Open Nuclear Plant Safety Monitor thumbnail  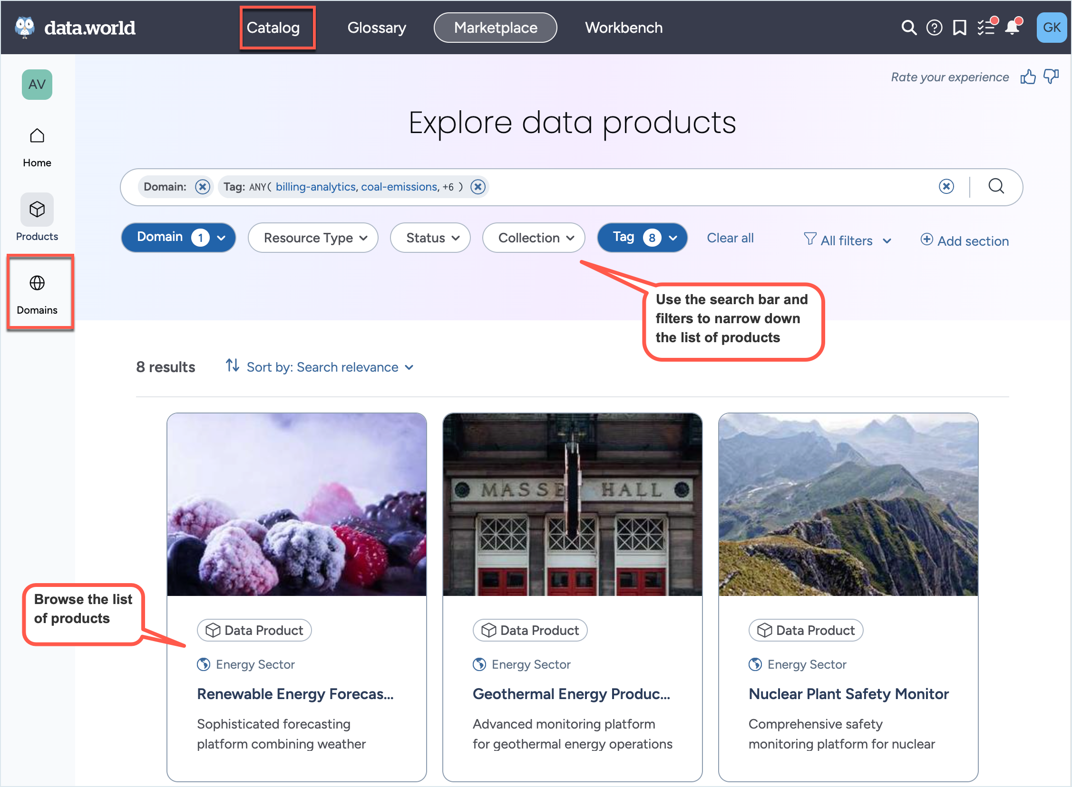click(848, 505)
